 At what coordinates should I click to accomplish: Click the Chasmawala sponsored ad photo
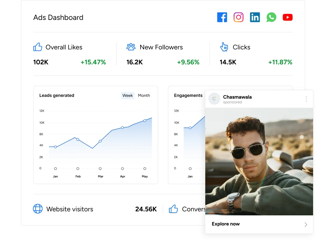click(x=259, y=162)
